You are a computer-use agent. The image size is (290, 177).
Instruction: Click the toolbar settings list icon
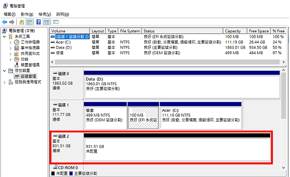click(x=56, y=22)
